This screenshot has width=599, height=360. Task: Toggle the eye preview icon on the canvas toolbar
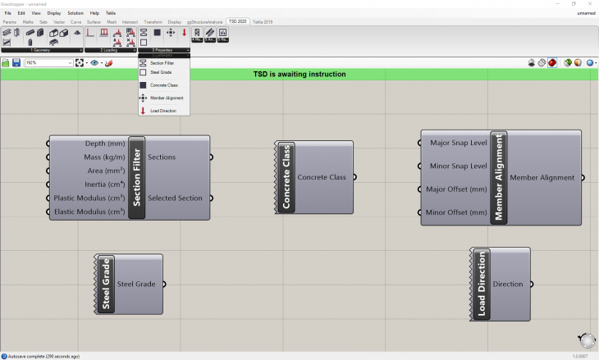(x=94, y=62)
